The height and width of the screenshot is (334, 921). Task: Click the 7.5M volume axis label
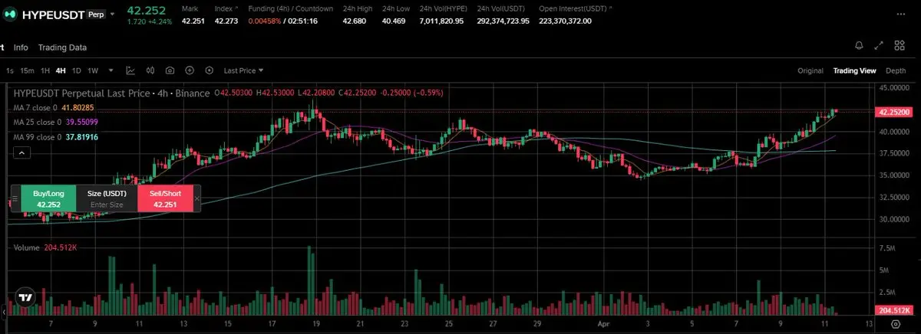coord(887,248)
